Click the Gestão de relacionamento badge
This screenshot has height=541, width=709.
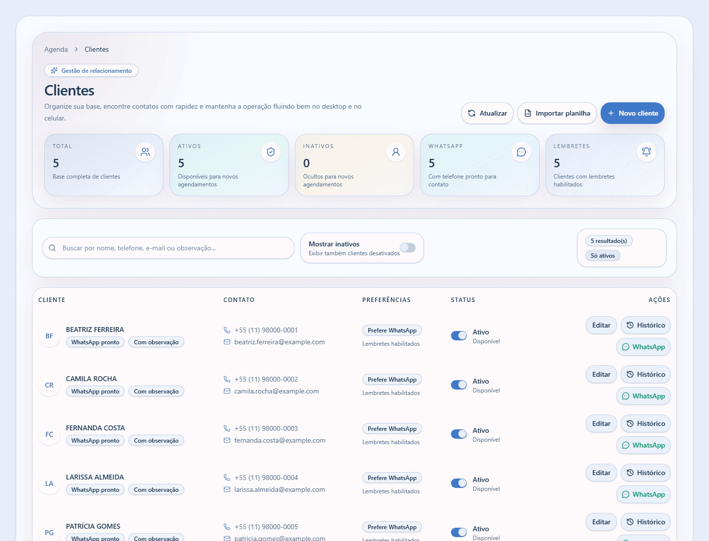pos(91,70)
